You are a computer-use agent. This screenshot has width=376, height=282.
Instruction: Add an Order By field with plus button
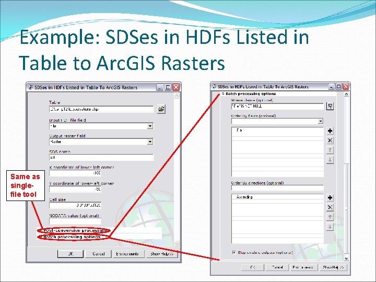[330, 131]
